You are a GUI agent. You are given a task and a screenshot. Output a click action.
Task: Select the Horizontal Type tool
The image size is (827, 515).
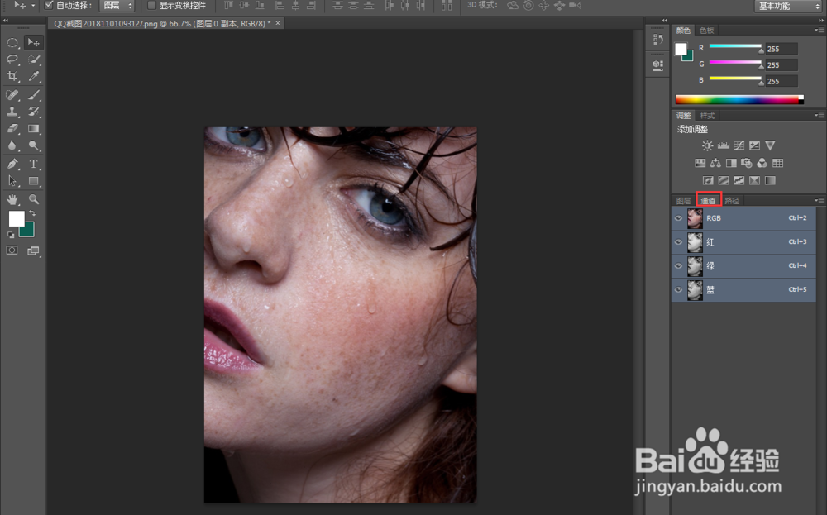34,164
